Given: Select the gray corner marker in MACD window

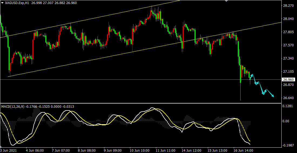Looking at the screenshot, I should pyautogui.click(x=1, y=147).
